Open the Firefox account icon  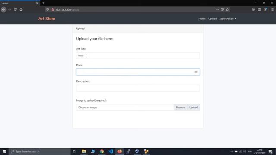tap(265, 9)
